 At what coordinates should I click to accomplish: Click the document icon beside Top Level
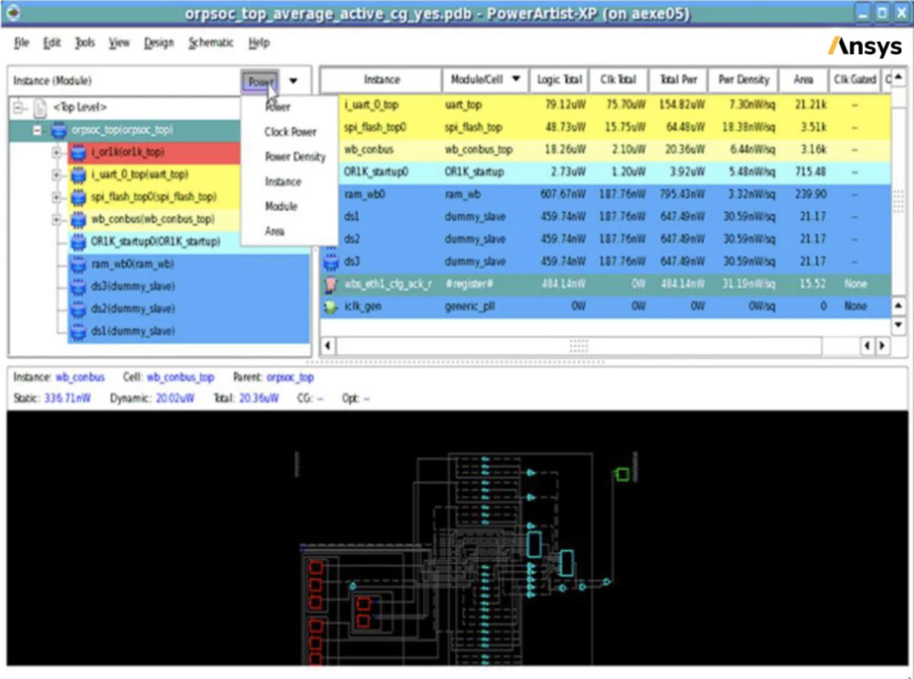click(40, 107)
